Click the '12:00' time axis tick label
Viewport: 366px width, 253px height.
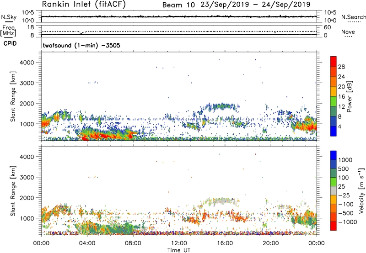click(x=179, y=243)
